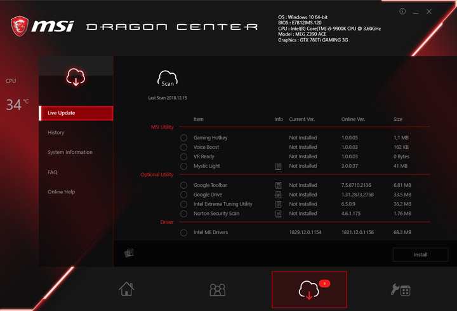Open System Information in sidebar
This screenshot has height=311, width=457.
pyautogui.click(x=70, y=152)
